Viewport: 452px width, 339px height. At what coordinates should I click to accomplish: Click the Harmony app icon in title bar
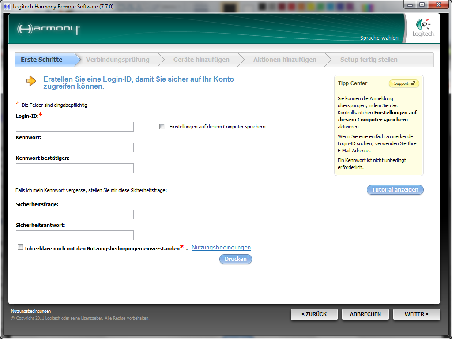click(x=7, y=7)
